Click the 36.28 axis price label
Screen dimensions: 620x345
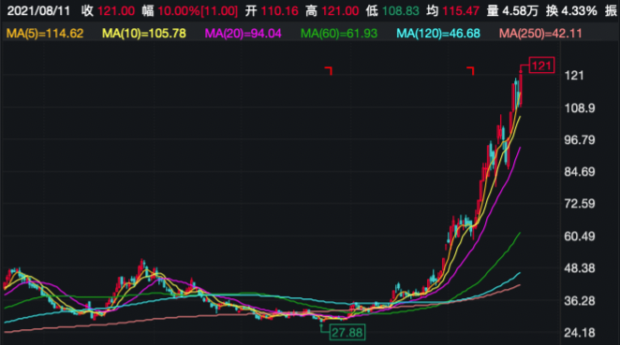coord(580,301)
